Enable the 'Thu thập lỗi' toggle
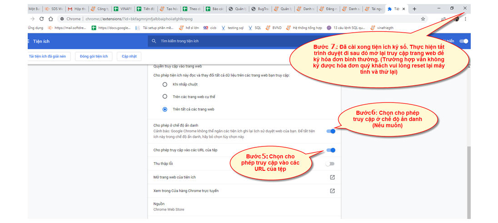 pyautogui.click(x=330, y=164)
